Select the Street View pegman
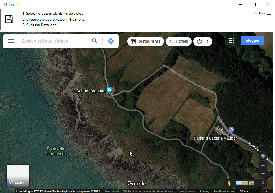This screenshot has width=275, height=193. tap(229, 183)
